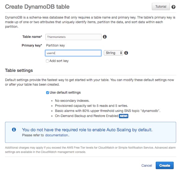Click the Auto Scaling role warning headline
The width and height of the screenshot is (185, 173).
click(87, 130)
